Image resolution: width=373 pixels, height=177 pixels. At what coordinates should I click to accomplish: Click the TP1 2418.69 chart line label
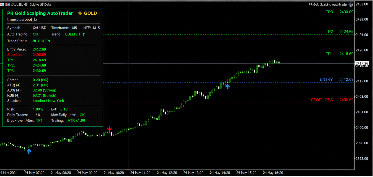(x=340, y=54)
